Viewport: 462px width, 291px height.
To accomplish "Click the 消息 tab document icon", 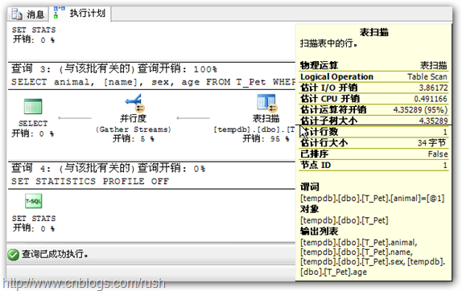I will (x=17, y=14).
